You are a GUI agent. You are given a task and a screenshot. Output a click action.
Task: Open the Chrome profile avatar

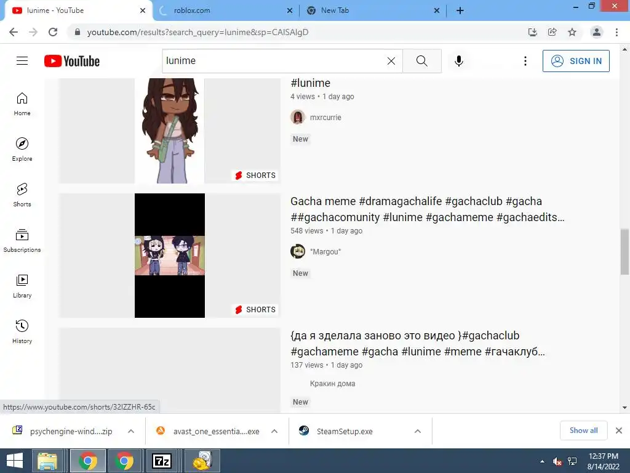597,32
